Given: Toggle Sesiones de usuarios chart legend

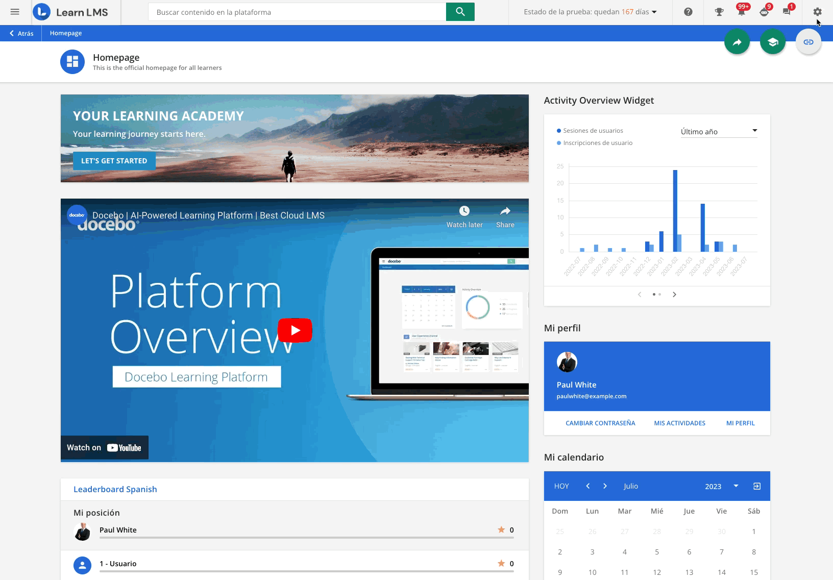Looking at the screenshot, I should [x=590, y=131].
